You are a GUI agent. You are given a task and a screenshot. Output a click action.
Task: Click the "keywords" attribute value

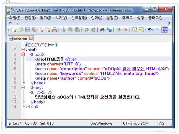click(71, 73)
